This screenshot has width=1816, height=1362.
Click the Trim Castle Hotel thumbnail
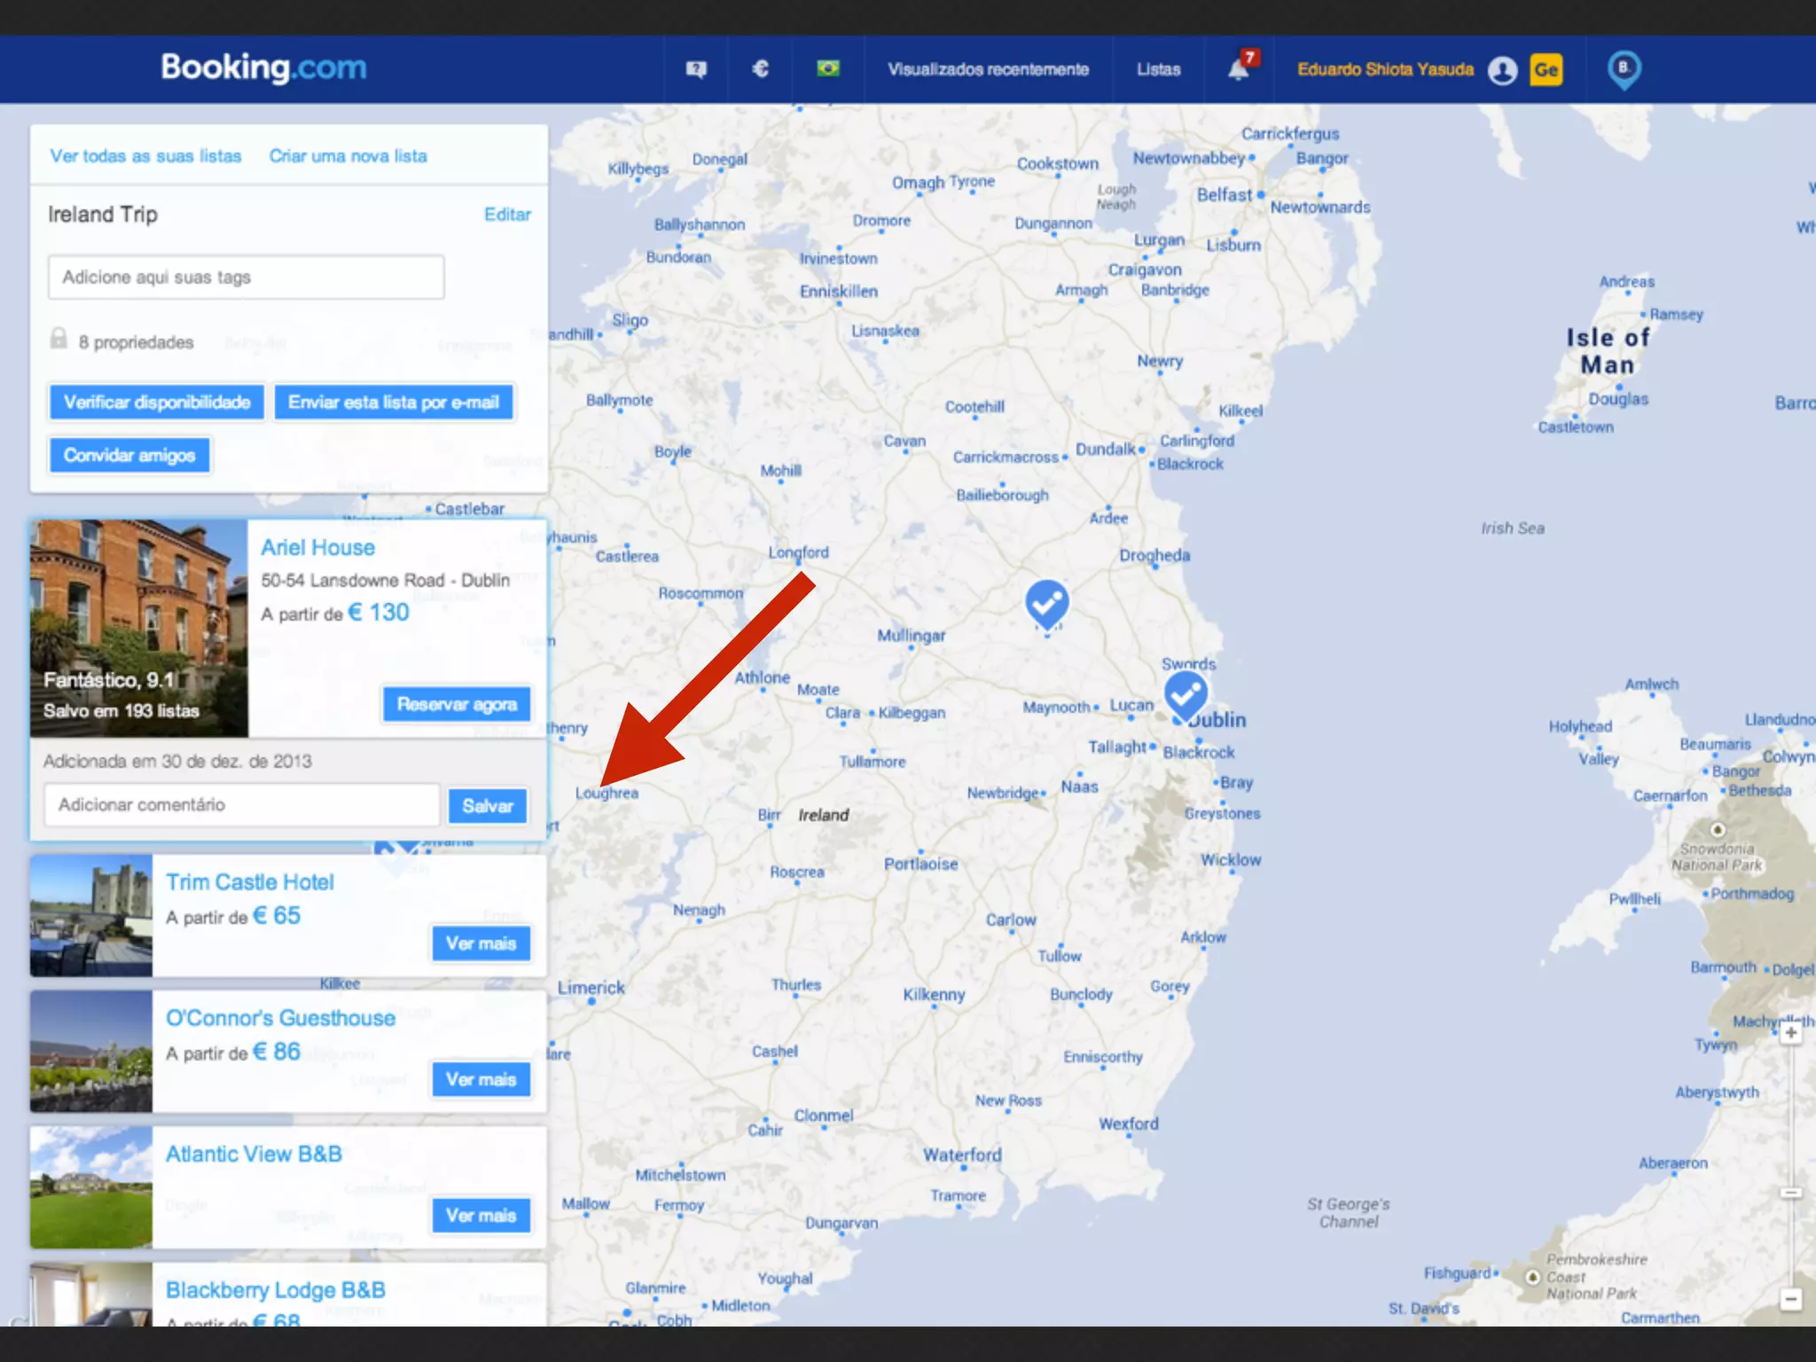(91, 915)
